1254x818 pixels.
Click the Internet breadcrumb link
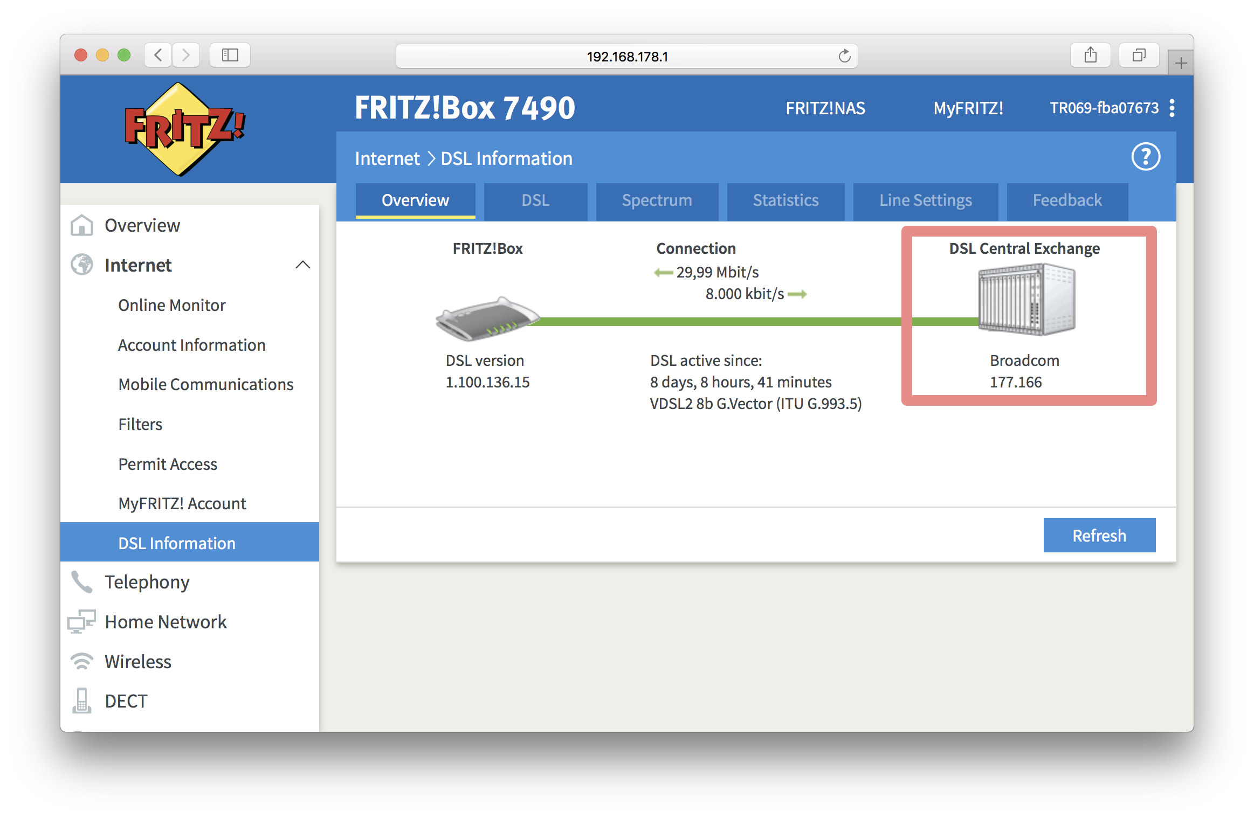pos(387,158)
